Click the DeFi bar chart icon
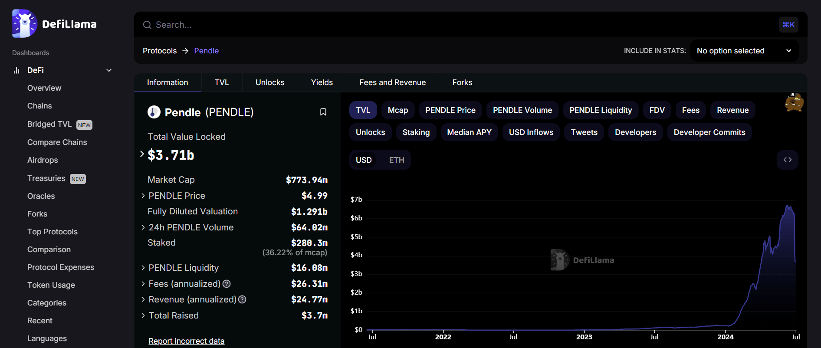The width and height of the screenshot is (821, 348). coord(16,70)
